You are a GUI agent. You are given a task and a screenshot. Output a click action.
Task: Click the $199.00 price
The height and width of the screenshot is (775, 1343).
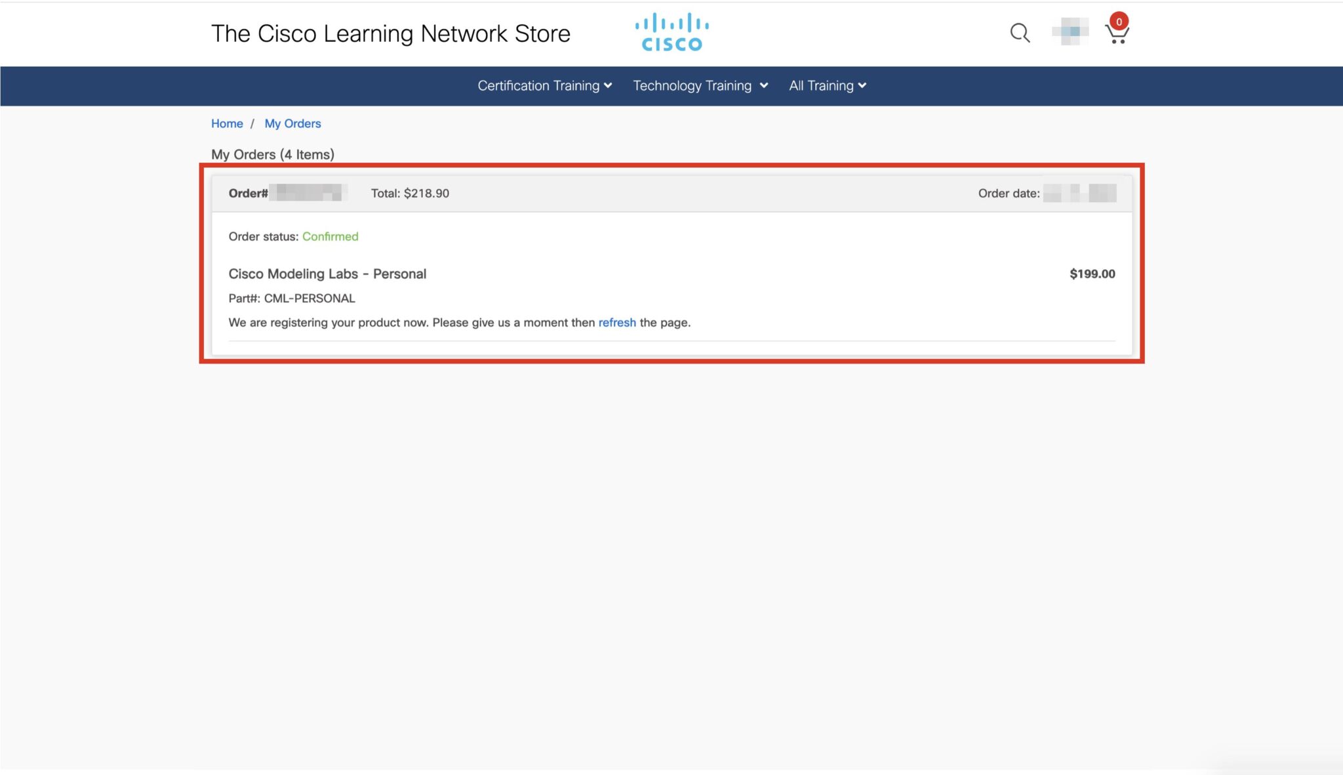[1092, 274]
